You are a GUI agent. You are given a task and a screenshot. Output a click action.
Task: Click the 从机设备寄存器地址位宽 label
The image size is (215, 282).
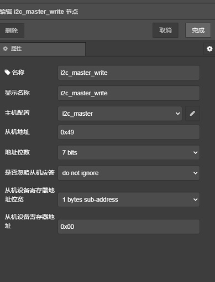pyautogui.click(x=29, y=194)
